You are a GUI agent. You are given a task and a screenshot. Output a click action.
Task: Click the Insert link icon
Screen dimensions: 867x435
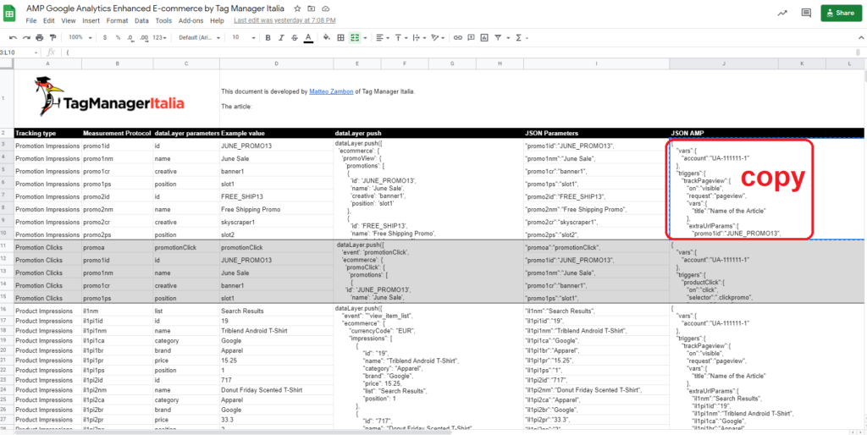click(458, 37)
